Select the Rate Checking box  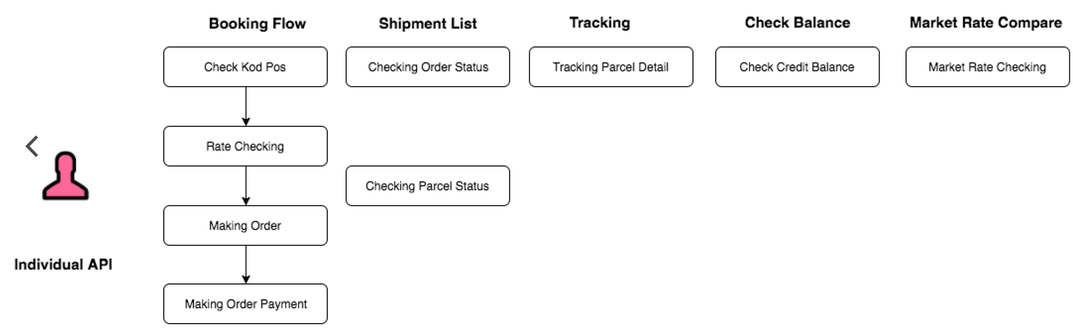(245, 146)
